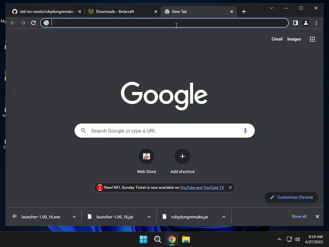The image size is (329, 247).
Task: Click the YouTube icon in the promo
Action: (x=100, y=188)
